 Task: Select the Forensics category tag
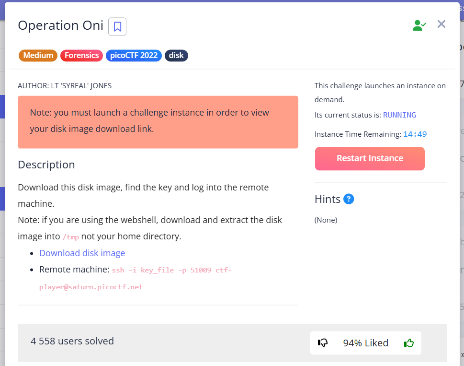tap(81, 55)
